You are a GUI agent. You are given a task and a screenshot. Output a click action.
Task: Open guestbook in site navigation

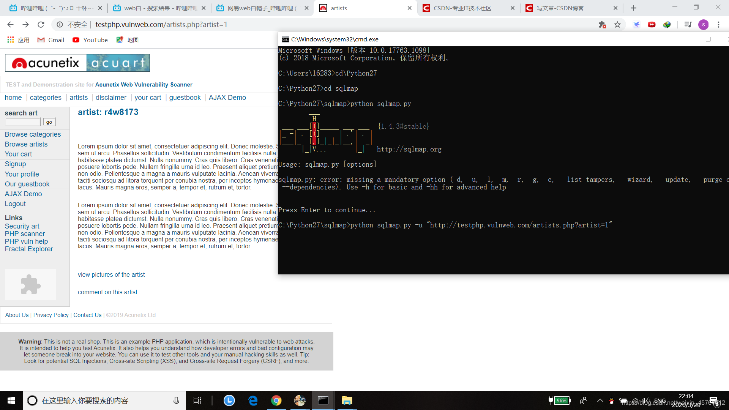tap(185, 98)
